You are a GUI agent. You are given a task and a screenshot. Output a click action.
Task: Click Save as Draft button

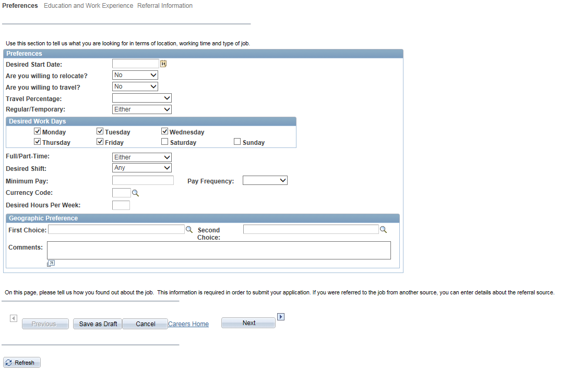98,324
